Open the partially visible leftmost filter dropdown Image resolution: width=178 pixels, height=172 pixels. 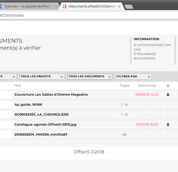click(x=8, y=77)
